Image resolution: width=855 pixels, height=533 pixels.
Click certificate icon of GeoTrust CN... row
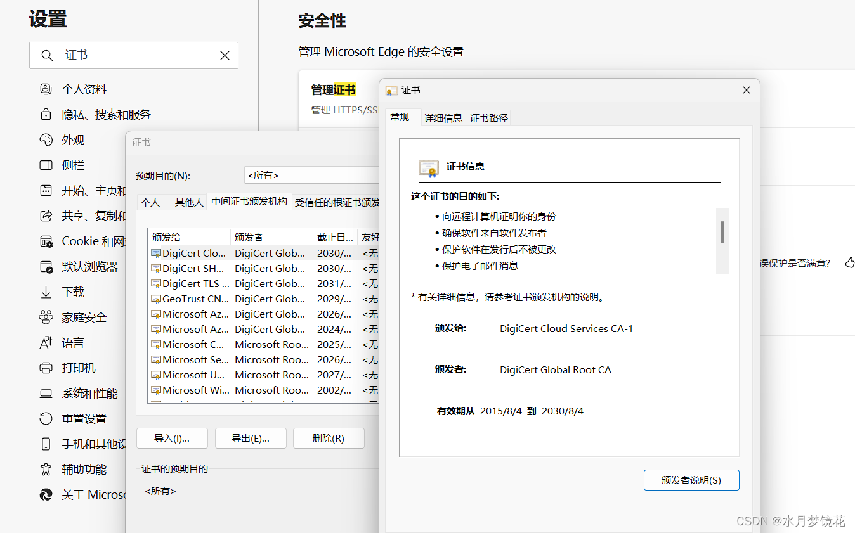pyautogui.click(x=156, y=299)
